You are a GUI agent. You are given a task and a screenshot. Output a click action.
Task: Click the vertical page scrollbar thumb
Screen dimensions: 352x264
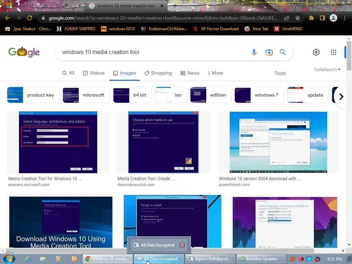click(x=349, y=56)
